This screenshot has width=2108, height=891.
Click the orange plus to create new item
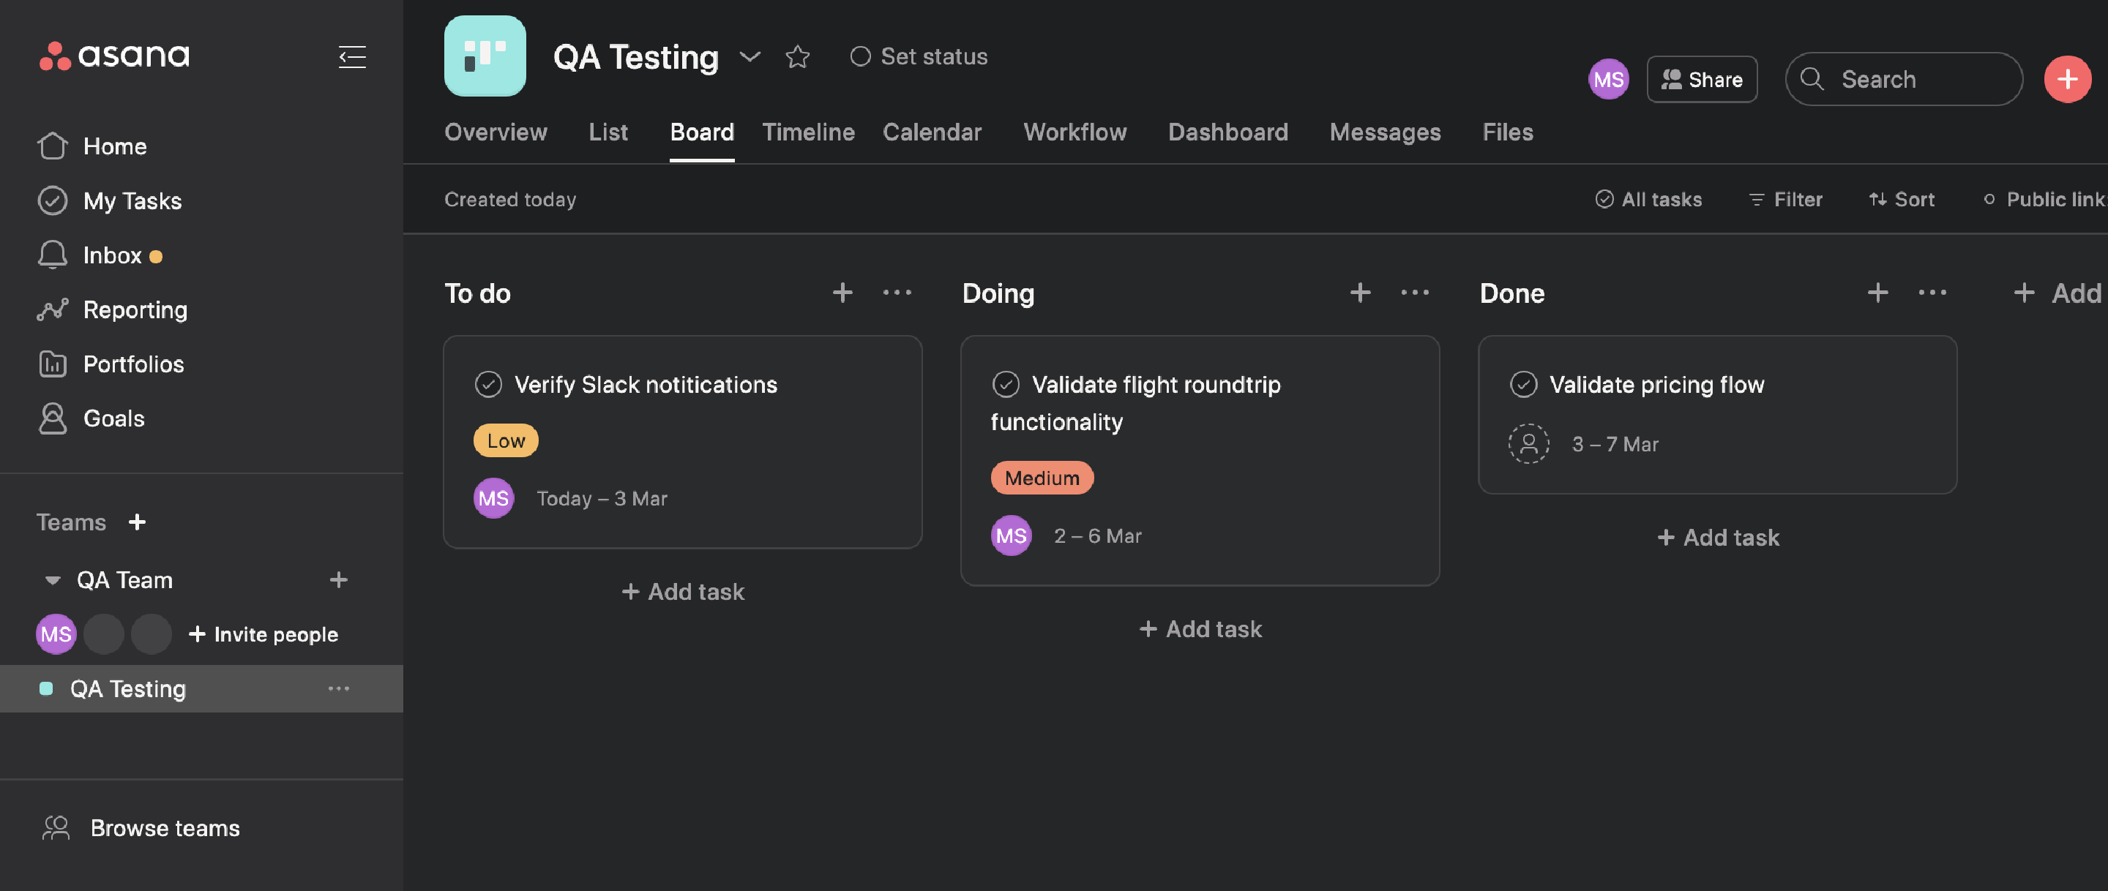pyautogui.click(x=2068, y=78)
